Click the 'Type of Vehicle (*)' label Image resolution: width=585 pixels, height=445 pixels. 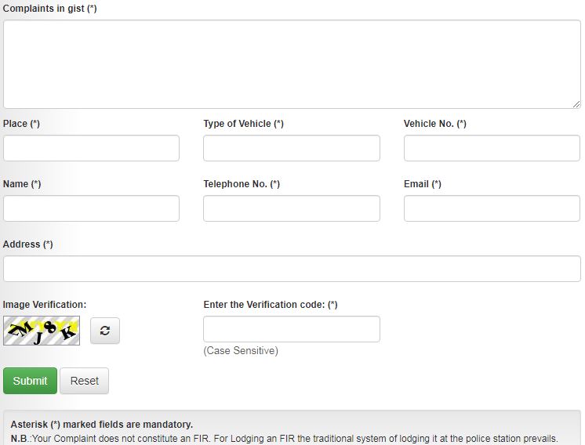244,124
